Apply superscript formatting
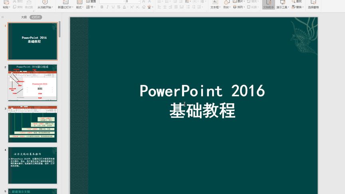The width and height of the screenshot is (345, 194). tap(132, 7)
